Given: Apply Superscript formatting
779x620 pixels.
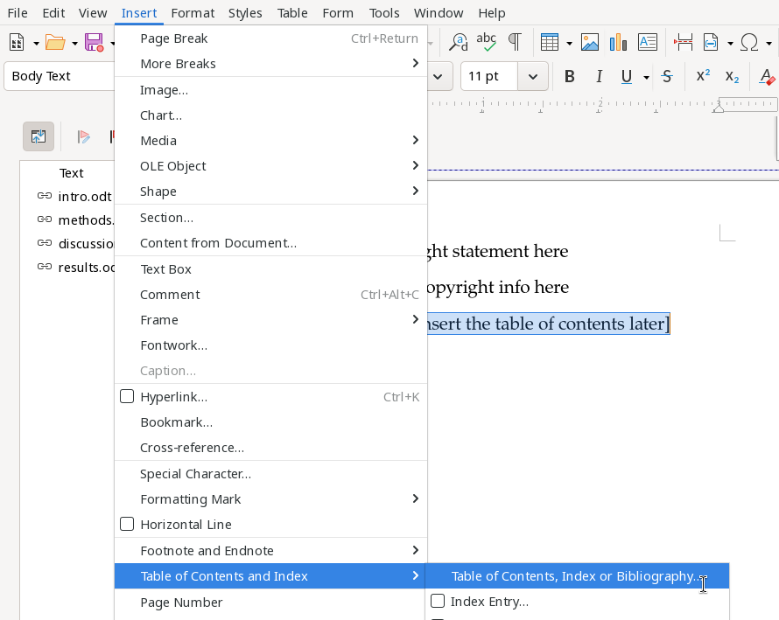Looking at the screenshot, I should (x=703, y=76).
